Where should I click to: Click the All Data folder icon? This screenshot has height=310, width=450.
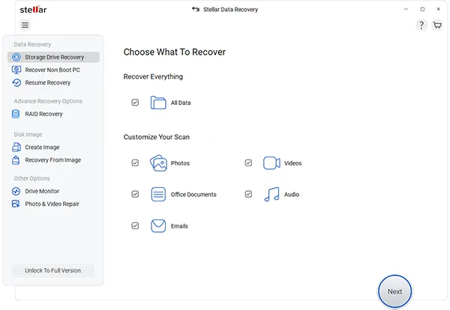coord(158,103)
